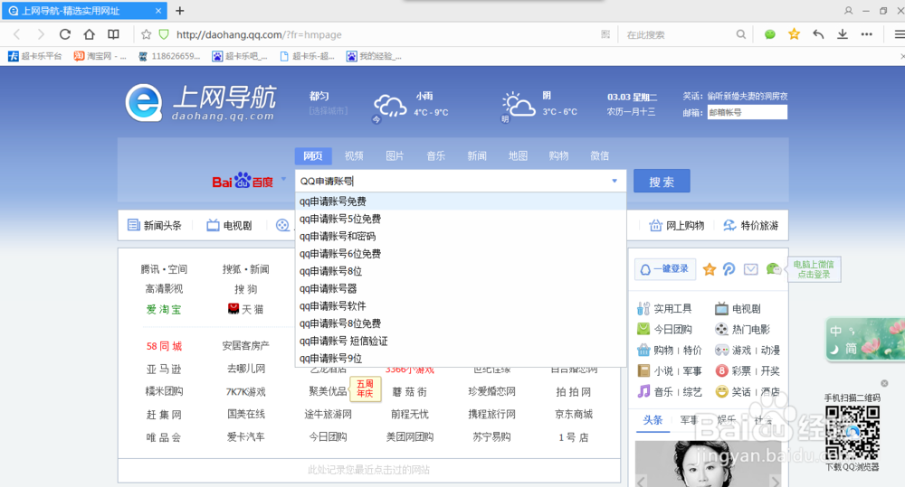The width and height of the screenshot is (905, 487).
Task: Open favorites via yellow star toolbar icon
Action: (795, 34)
